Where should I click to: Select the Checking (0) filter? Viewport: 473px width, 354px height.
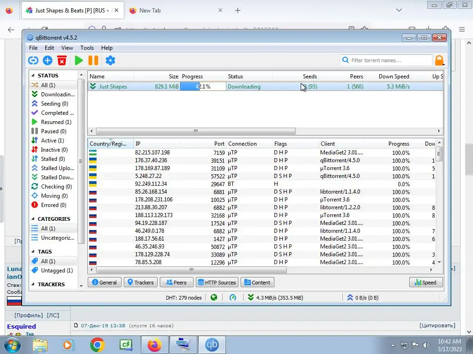click(53, 187)
